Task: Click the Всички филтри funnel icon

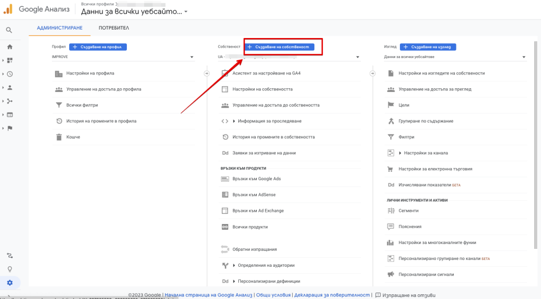Action: click(x=59, y=105)
